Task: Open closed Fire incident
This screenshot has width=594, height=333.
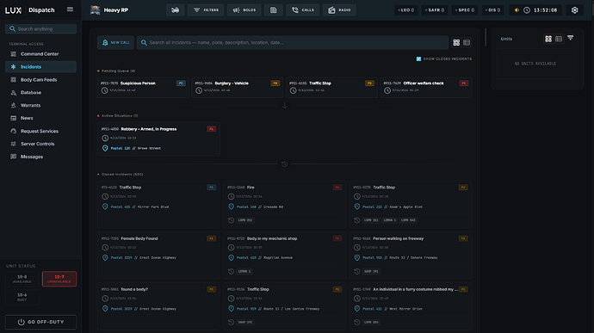Action: pyautogui.click(x=284, y=205)
